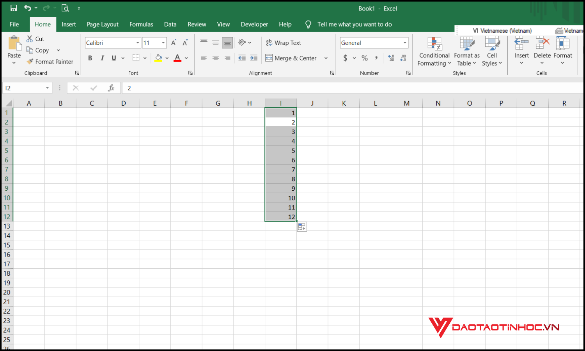The height and width of the screenshot is (351, 585).
Task: Switch to the Formulas ribbon tab
Action: [x=141, y=24]
